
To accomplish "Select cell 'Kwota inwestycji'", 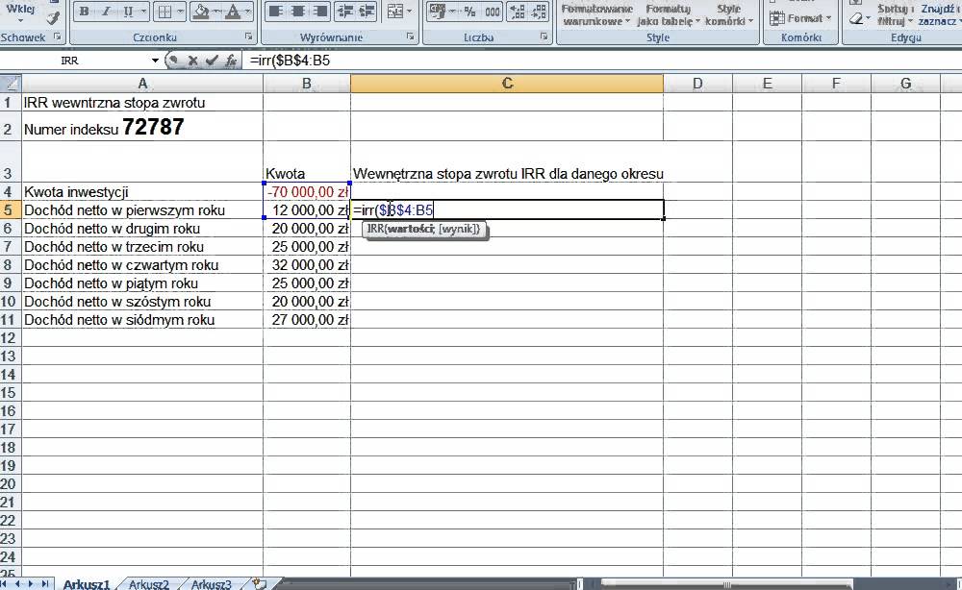I will pyautogui.click(x=142, y=192).
